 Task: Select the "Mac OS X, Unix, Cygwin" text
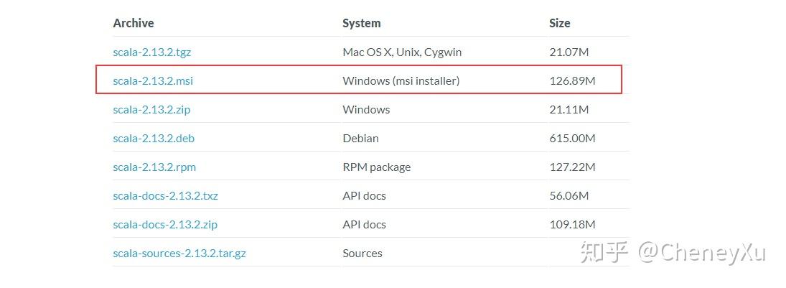point(402,52)
